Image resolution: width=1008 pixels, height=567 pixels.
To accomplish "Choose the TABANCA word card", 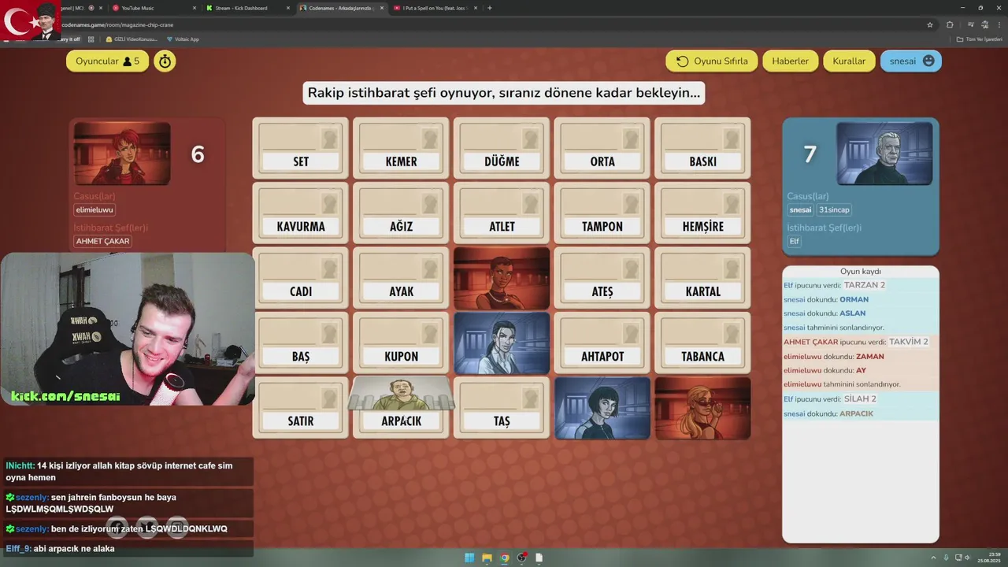I will pos(702,343).
